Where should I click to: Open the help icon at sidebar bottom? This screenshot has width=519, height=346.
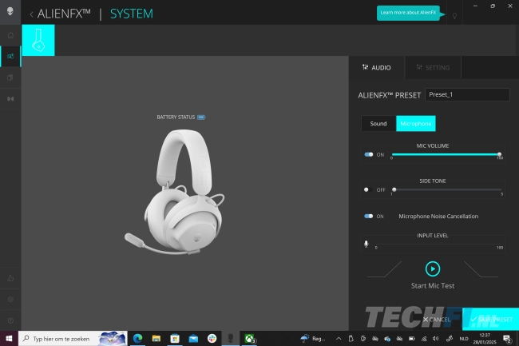click(x=10, y=320)
